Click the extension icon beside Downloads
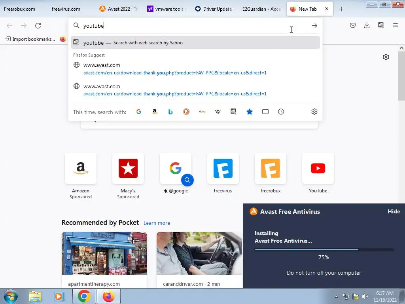This screenshot has height=304, width=405. (381, 25)
